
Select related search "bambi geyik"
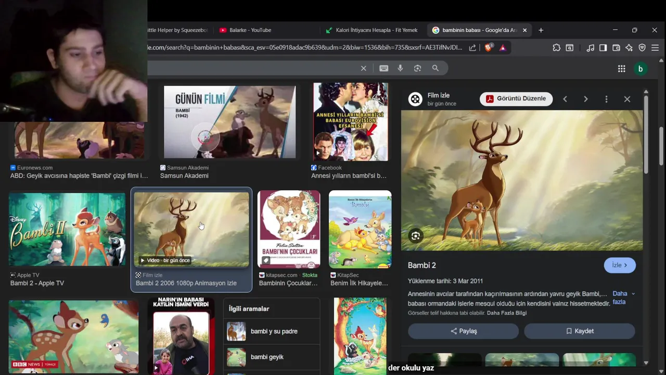(x=272, y=357)
